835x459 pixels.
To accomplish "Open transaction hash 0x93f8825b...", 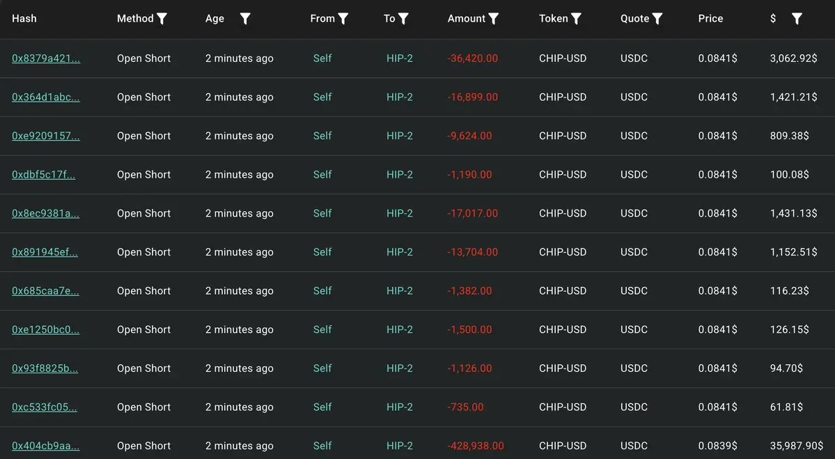I will tap(45, 368).
